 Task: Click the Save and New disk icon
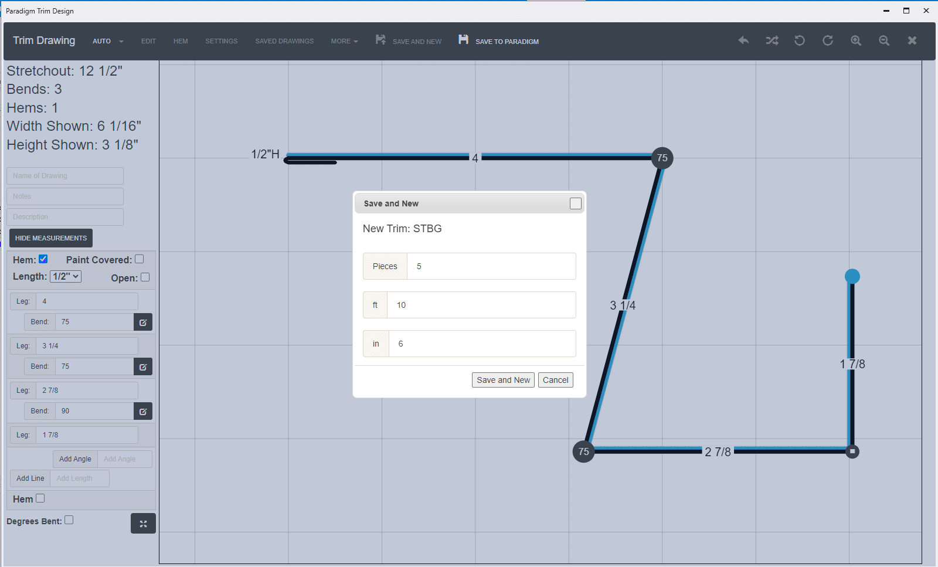pos(380,39)
